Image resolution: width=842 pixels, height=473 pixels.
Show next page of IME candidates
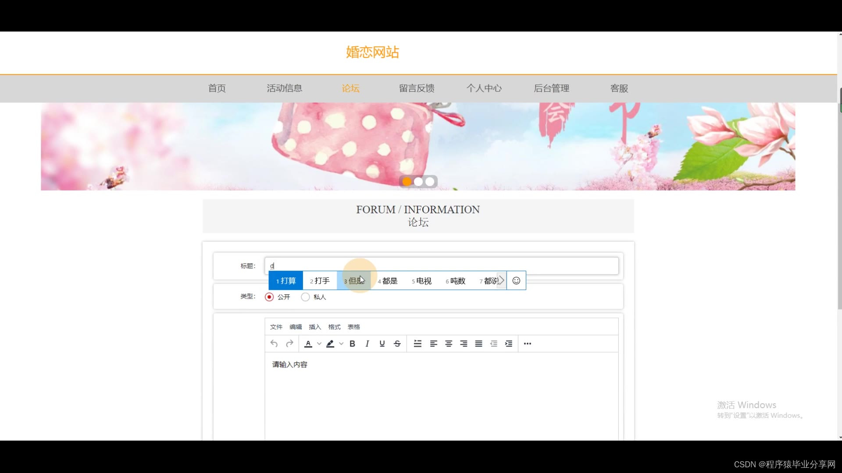click(x=502, y=281)
